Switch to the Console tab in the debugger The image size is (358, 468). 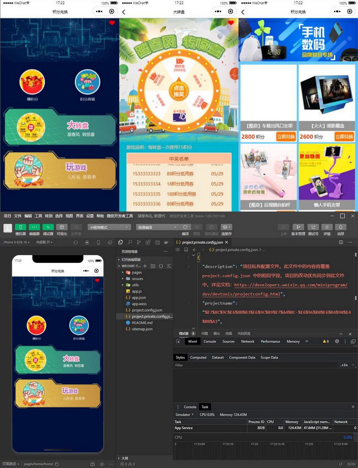point(210,342)
